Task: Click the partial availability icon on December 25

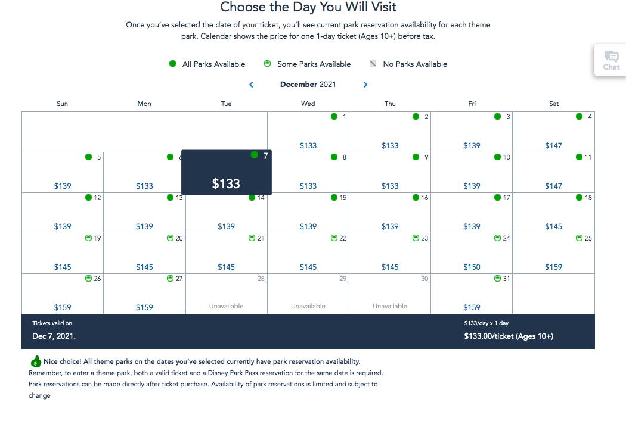Action: pyautogui.click(x=579, y=238)
